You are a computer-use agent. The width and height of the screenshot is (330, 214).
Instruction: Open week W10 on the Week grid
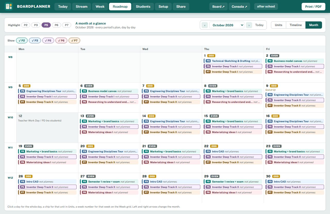click(10, 117)
